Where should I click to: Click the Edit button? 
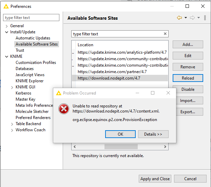(x=188, y=55)
